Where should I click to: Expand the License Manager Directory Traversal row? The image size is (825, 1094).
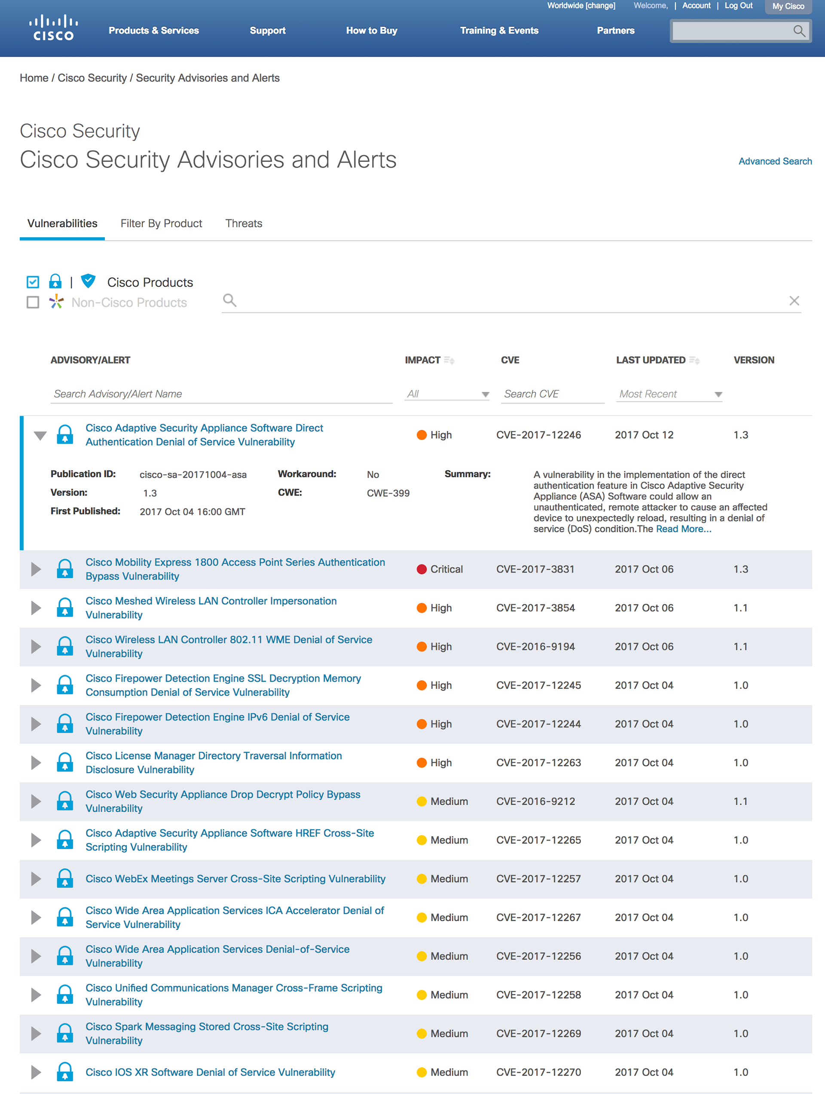point(36,763)
